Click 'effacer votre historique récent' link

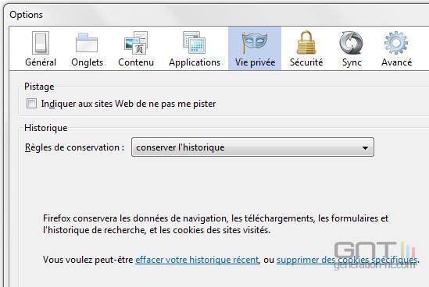[197, 260]
